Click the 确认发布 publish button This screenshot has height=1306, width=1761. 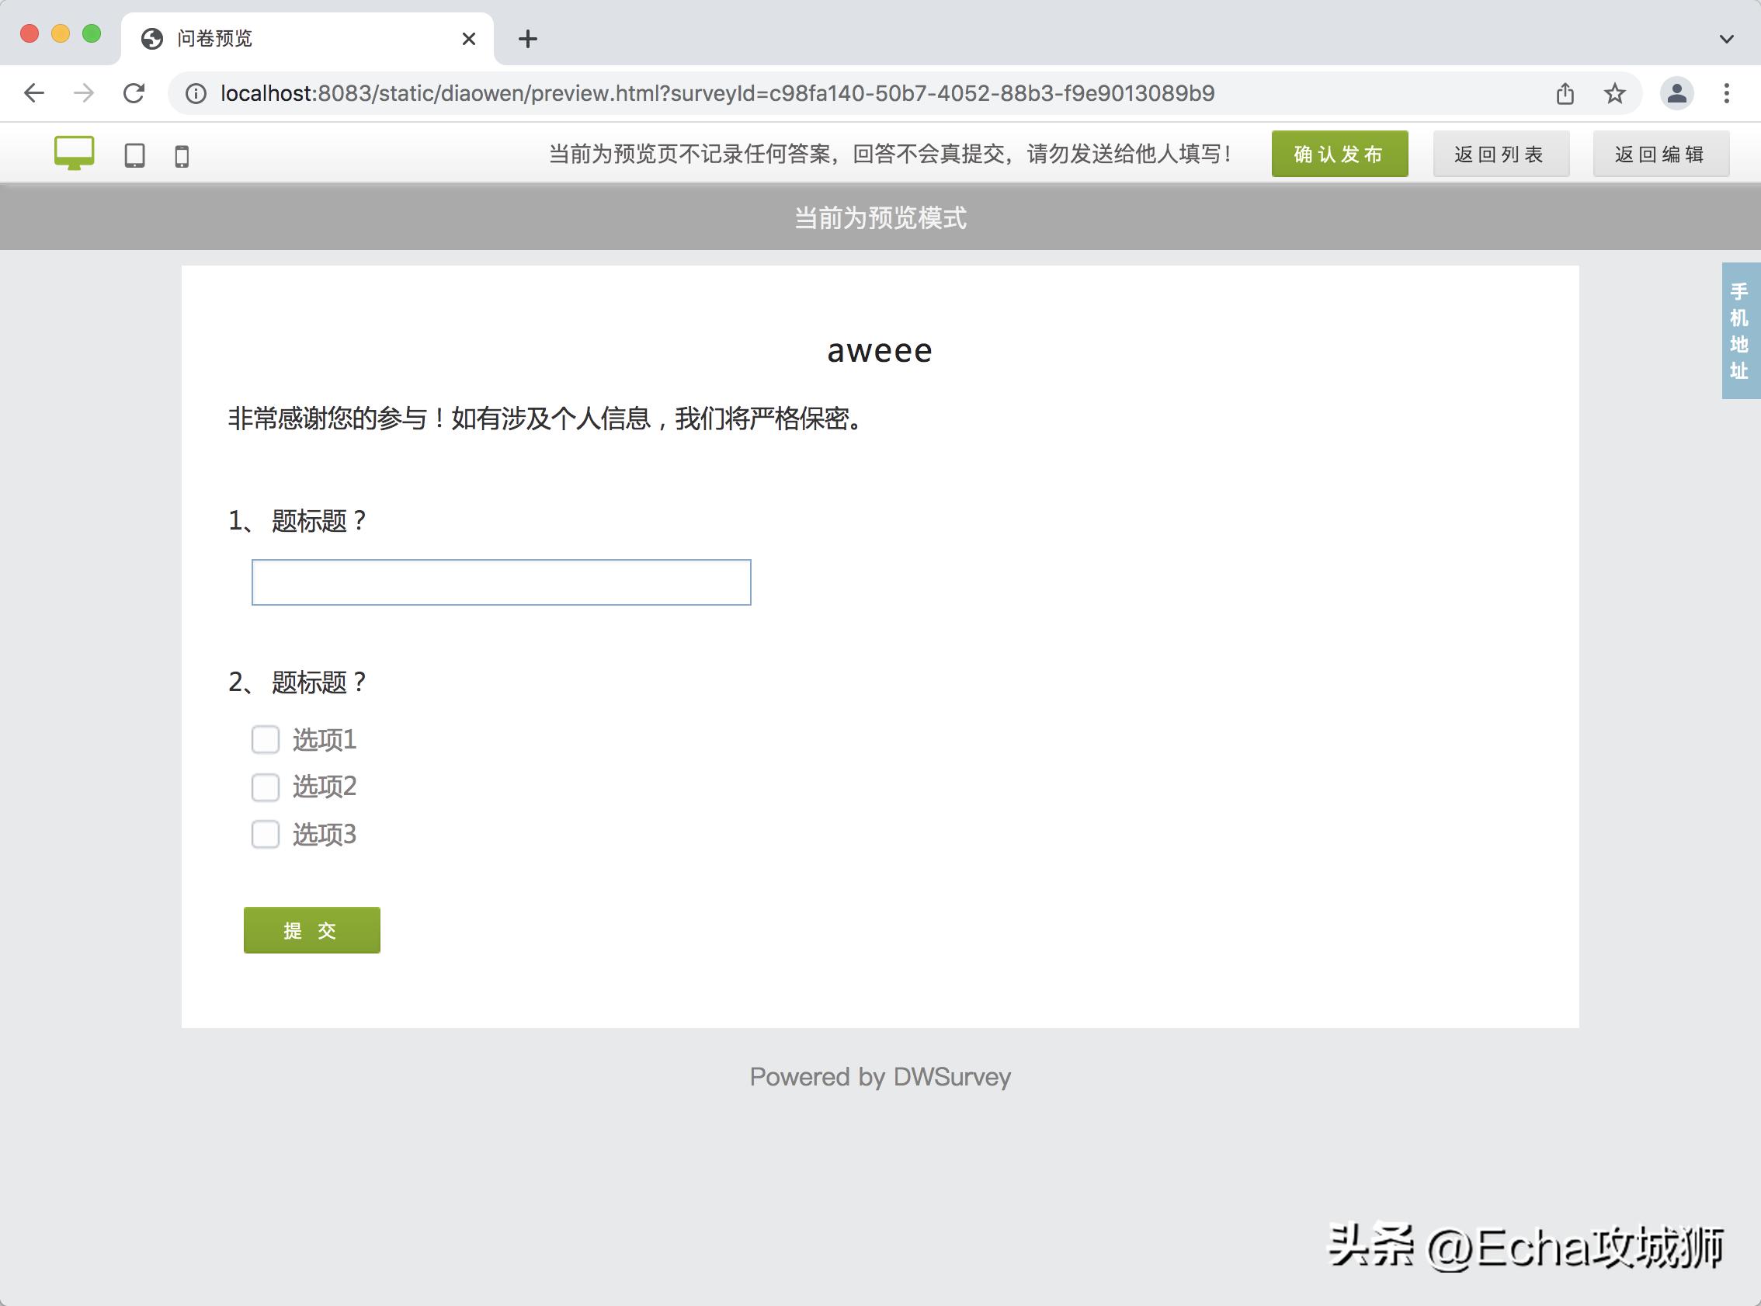(x=1339, y=154)
